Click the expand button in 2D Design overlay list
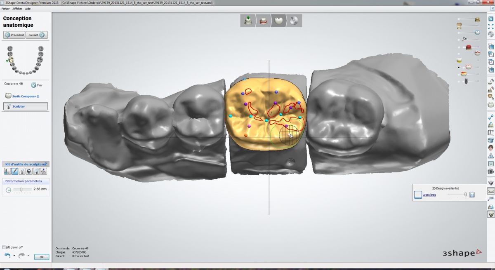The image size is (495, 270). click(x=472, y=195)
